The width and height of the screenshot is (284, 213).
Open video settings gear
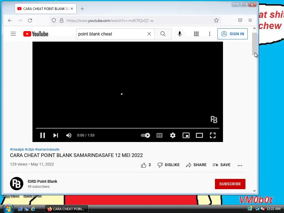[173, 135]
